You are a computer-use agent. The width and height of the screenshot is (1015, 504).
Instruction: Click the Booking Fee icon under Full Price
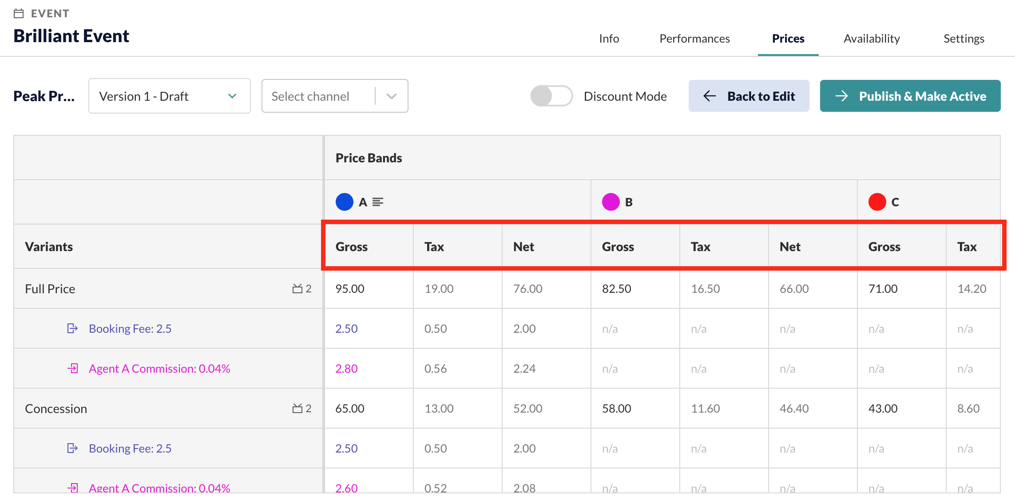72,328
